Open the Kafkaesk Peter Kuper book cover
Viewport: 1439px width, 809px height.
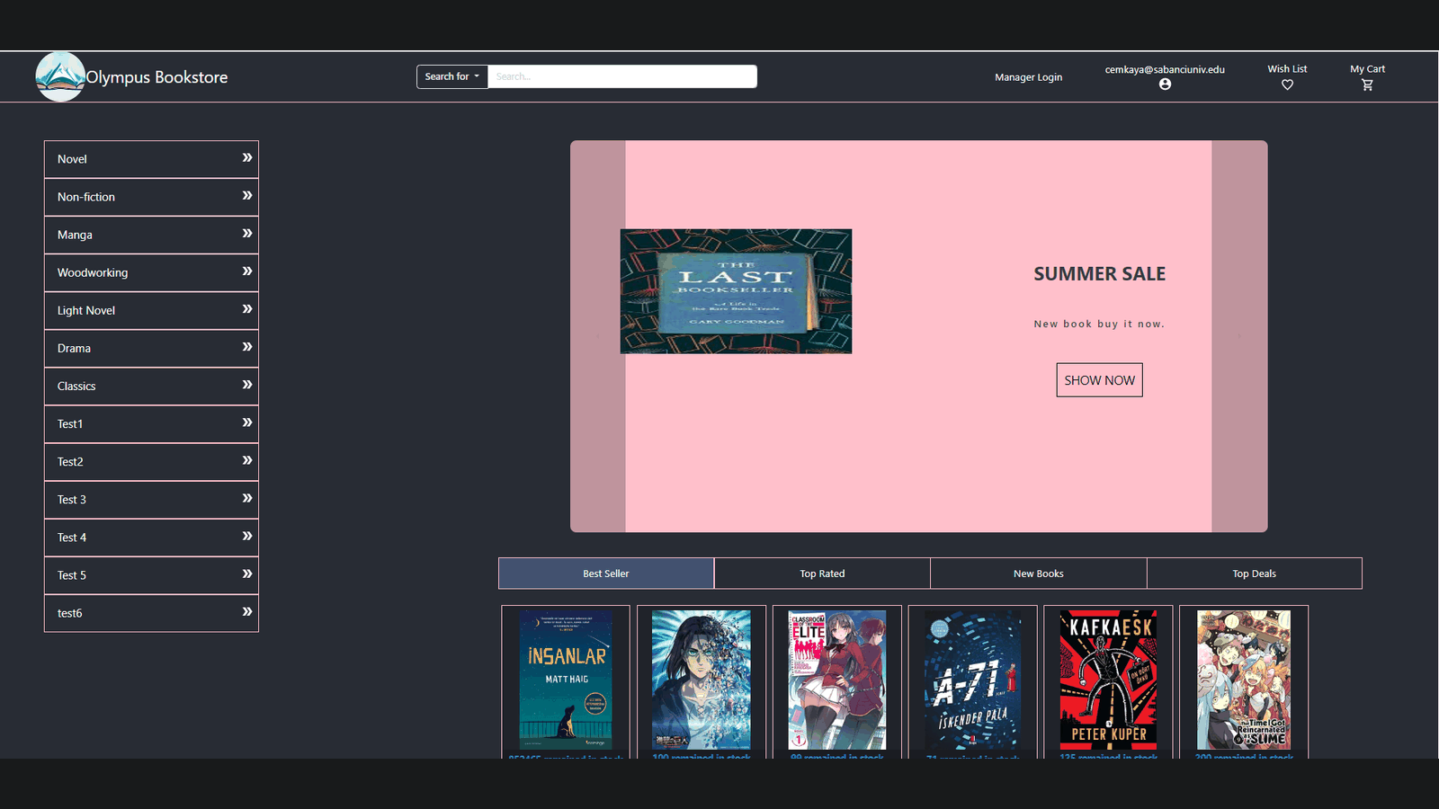[x=1109, y=680]
